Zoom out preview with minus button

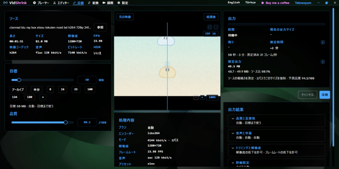coord(196,97)
